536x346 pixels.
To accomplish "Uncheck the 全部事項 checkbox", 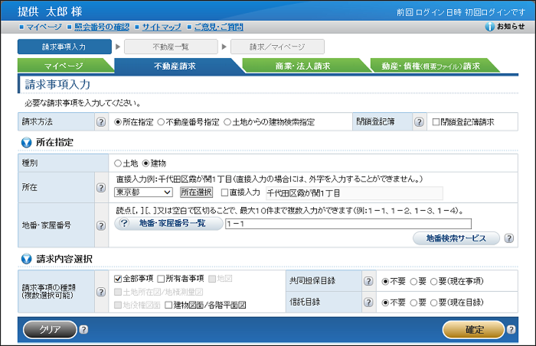I will (x=118, y=279).
